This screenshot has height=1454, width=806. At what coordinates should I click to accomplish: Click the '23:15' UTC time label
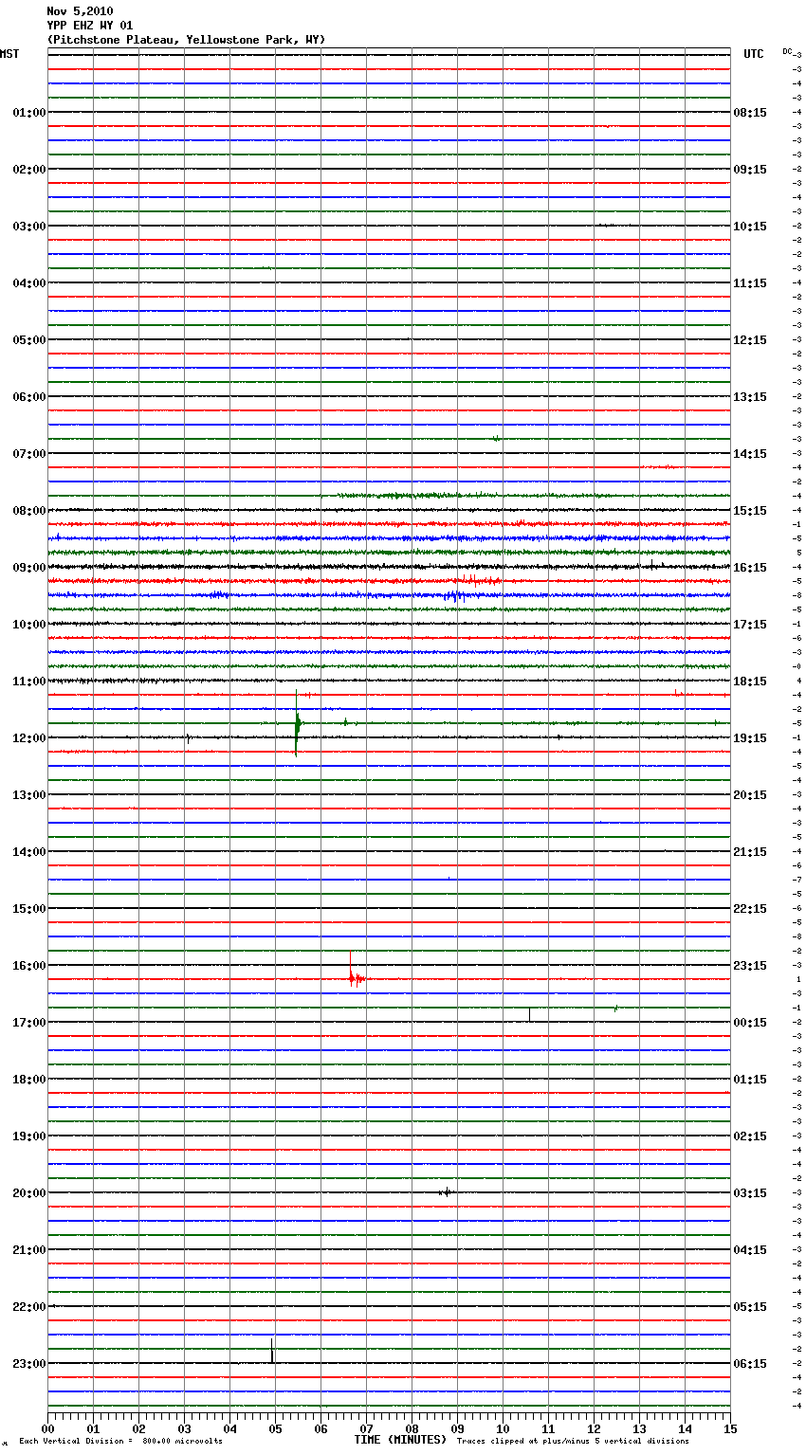coord(750,966)
